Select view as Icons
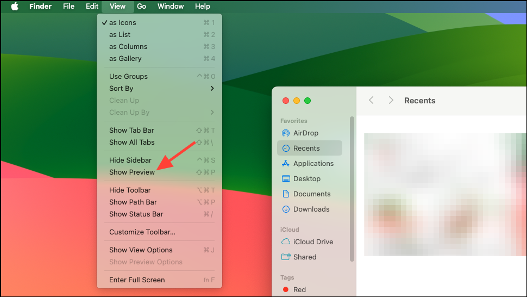The width and height of the screenshot is (527, 297). tap(159, 22)
